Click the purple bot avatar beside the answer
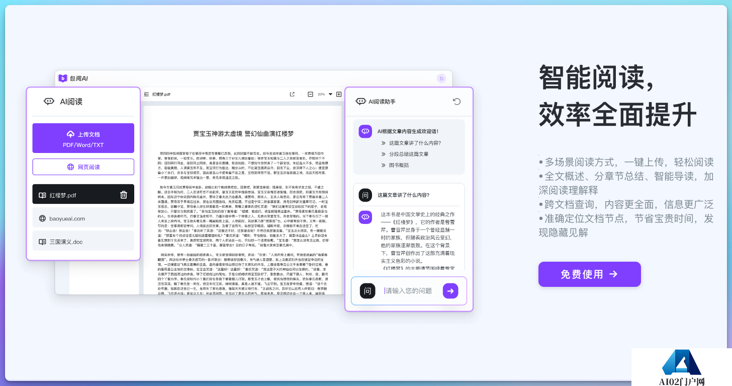 (x=365, y=217)
